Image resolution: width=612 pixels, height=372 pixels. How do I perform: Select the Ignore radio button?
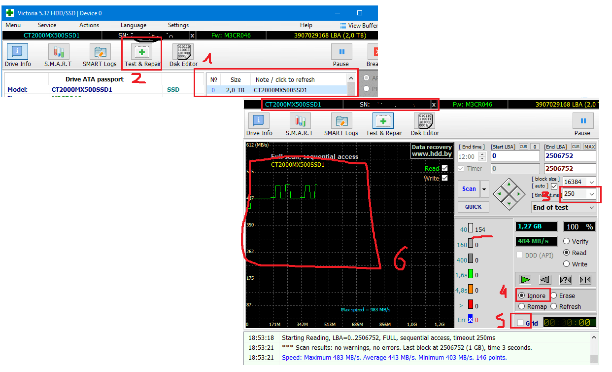point(521,296)
